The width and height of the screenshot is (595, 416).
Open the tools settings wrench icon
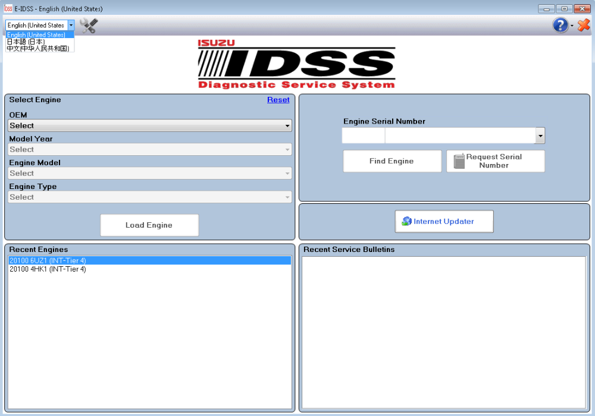tap(89, 26)
